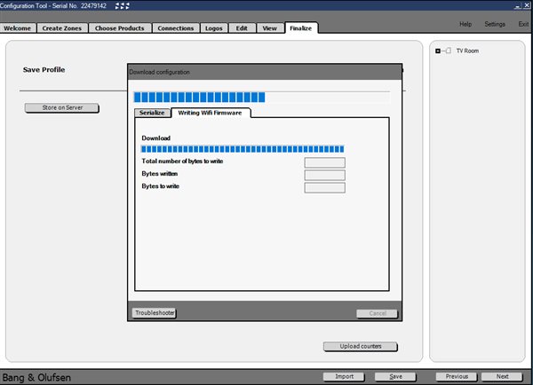Click the Download progress bar
533x385 pixels.
(243, 149)
